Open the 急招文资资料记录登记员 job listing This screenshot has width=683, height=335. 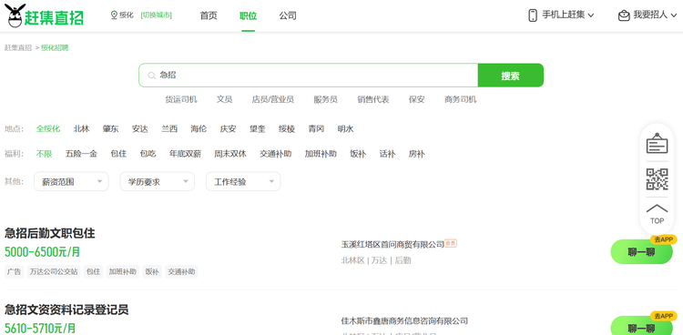coord(66,310)
